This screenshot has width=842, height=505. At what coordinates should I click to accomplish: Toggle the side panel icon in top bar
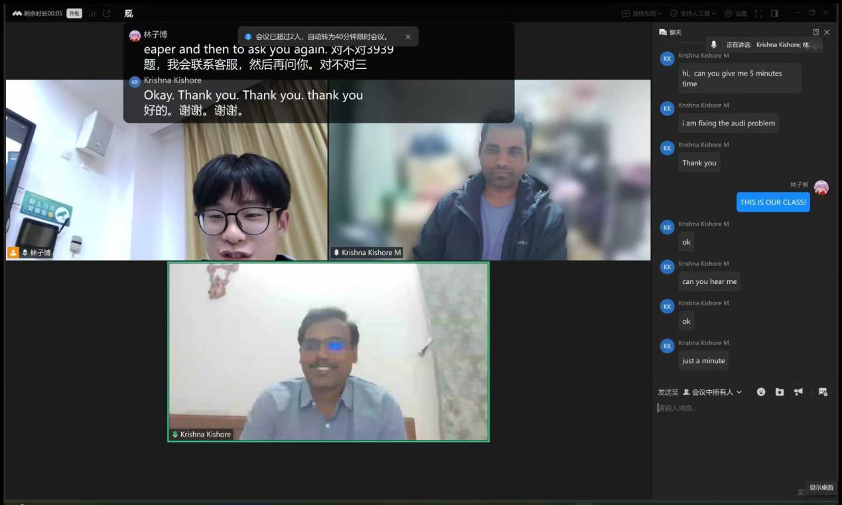point(774,13)
